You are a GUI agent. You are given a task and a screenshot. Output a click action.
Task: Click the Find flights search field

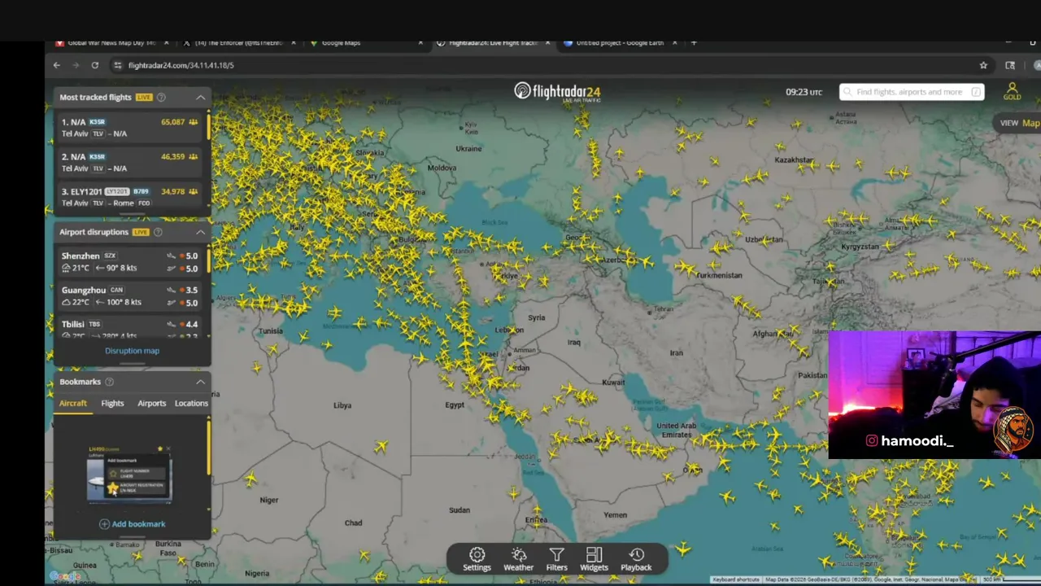pos(912,92)
